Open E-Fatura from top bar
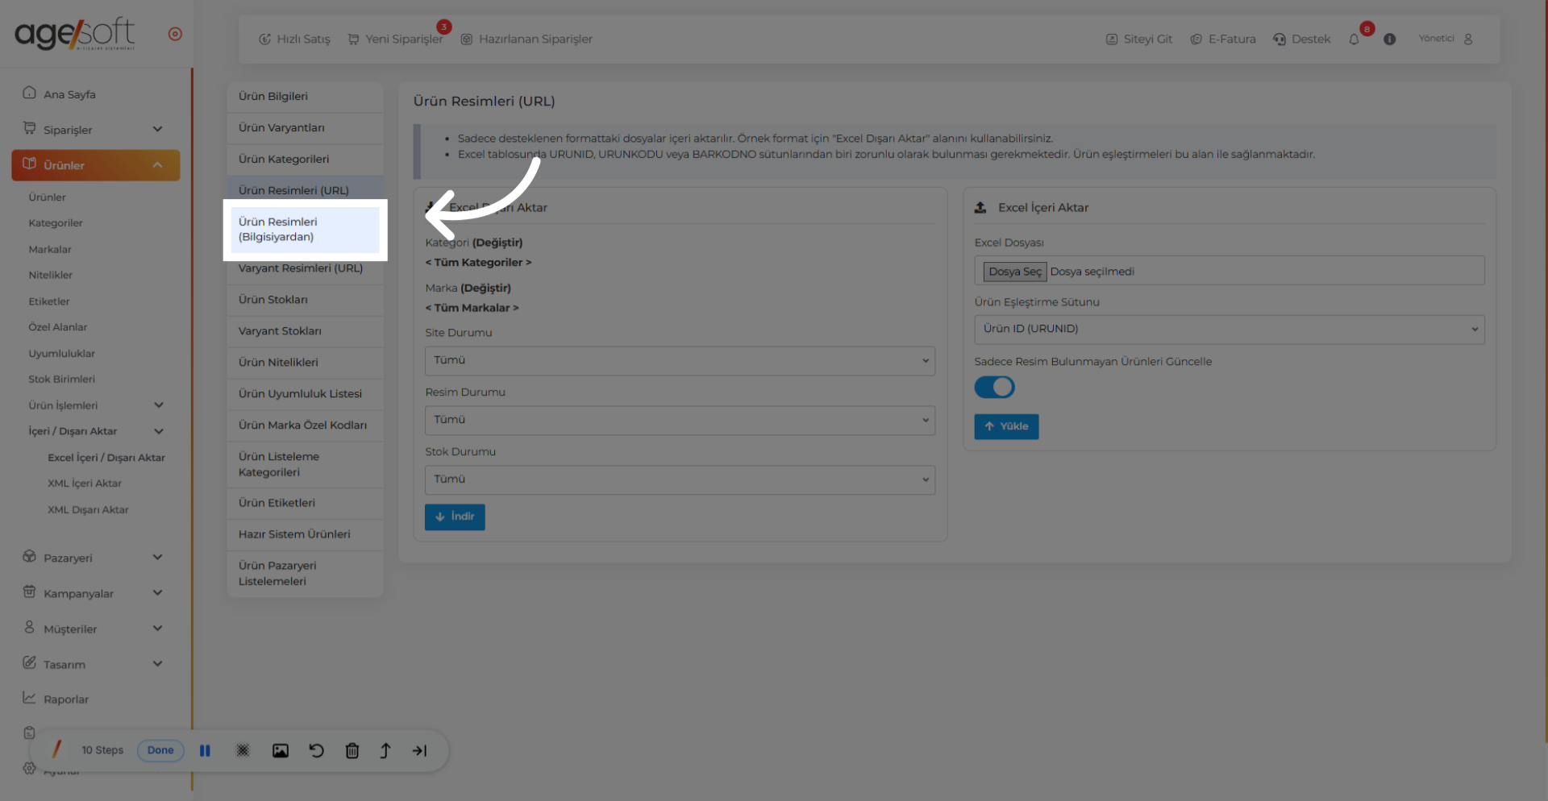 (x=1223, y=39)
